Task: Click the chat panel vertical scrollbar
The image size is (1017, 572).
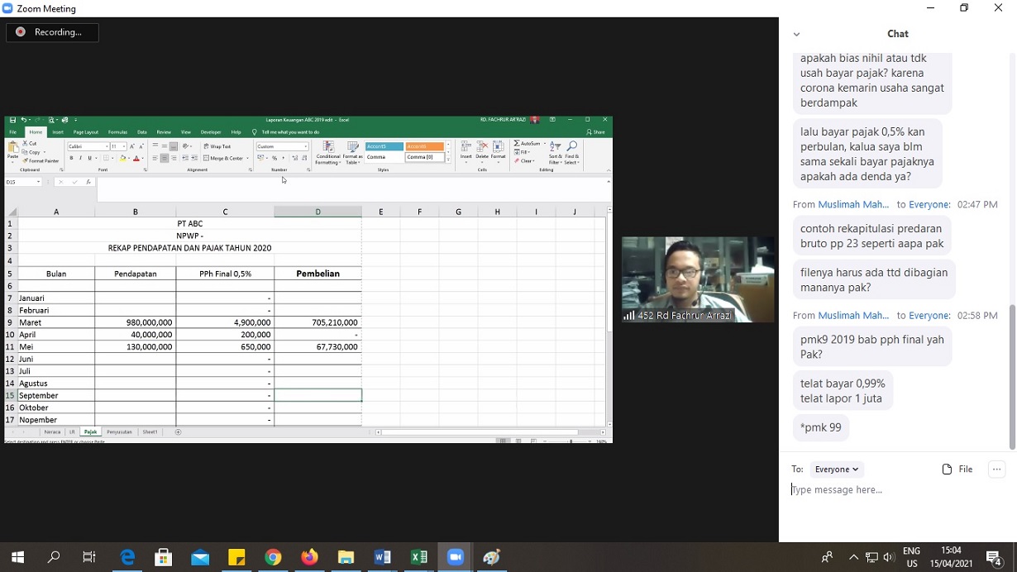Action: [1012, 372]
